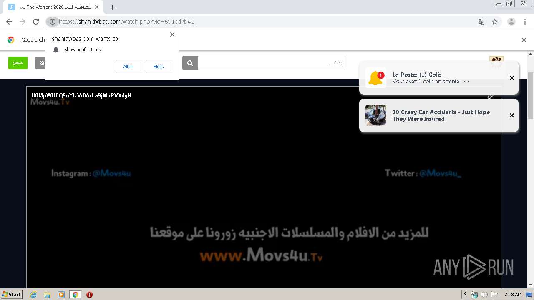Show hidden system tray icons
Viewport: 534px width, 300px height.
coord(465,294)
